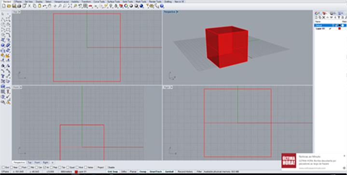
Task: Click the Move layer down triangle icon
Action: point(331,17)
